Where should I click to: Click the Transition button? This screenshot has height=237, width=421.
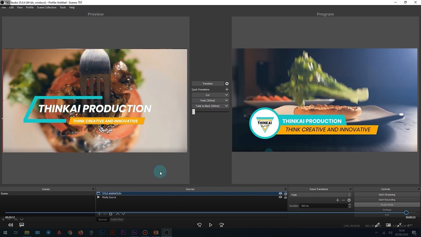click(208, 84)
